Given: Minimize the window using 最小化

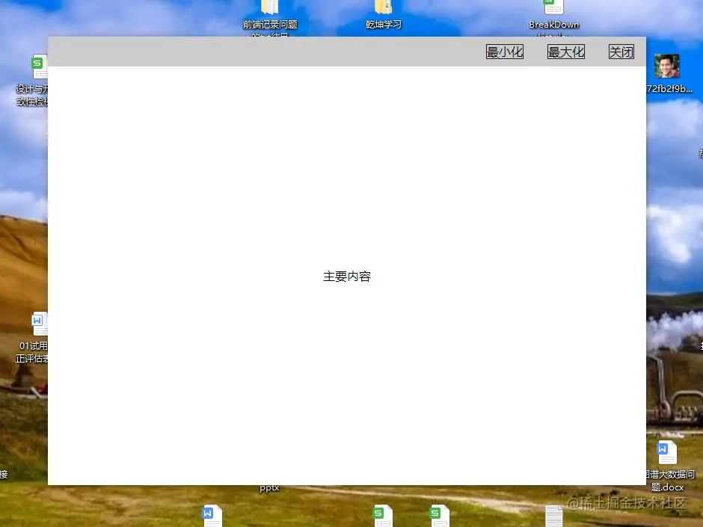Looking at the screenshot, I should pyautogui.click(x=504, y=51).
